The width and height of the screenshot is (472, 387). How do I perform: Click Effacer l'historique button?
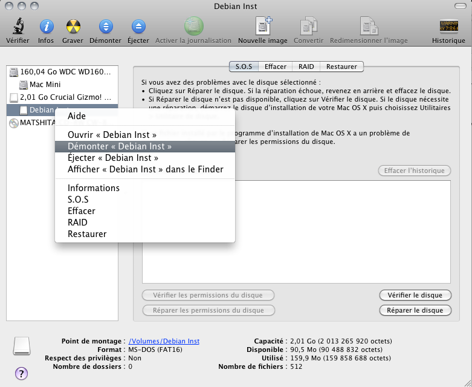[x=414, y=171]
